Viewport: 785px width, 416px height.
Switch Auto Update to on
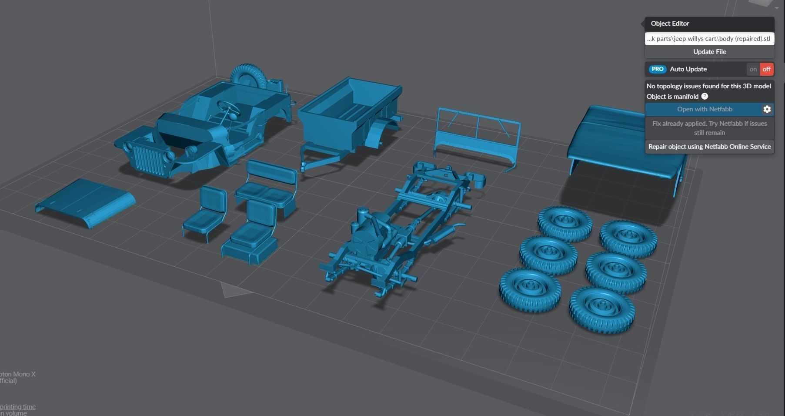click(x=753, y=69)
